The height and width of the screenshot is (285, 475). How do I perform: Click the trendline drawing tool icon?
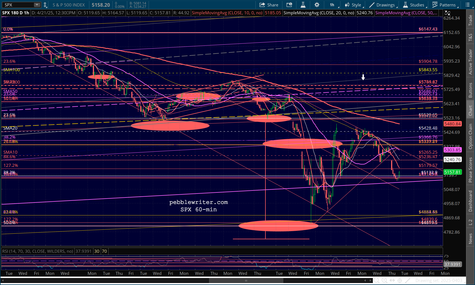click(x=408, y=281)
